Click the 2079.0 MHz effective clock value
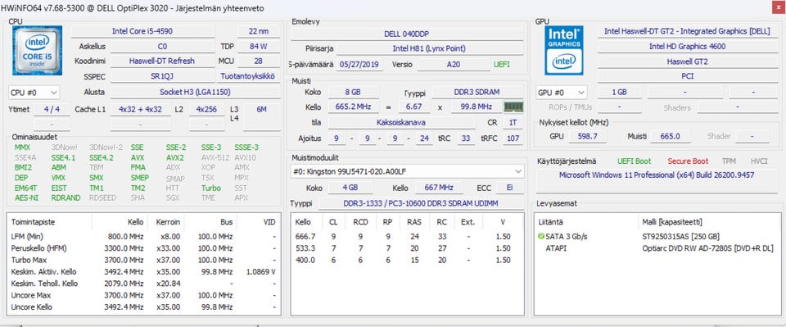The width and height of the screenshot is (786, 327). coord(124,284)
